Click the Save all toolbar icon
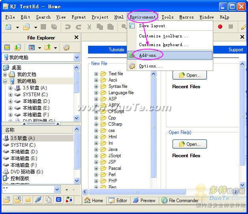This screenshot has height=214, width=248. [x=54, y=27]
